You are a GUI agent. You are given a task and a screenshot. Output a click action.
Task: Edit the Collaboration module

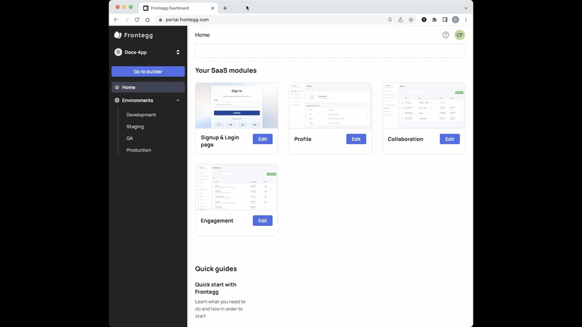[x=449, y=139]
